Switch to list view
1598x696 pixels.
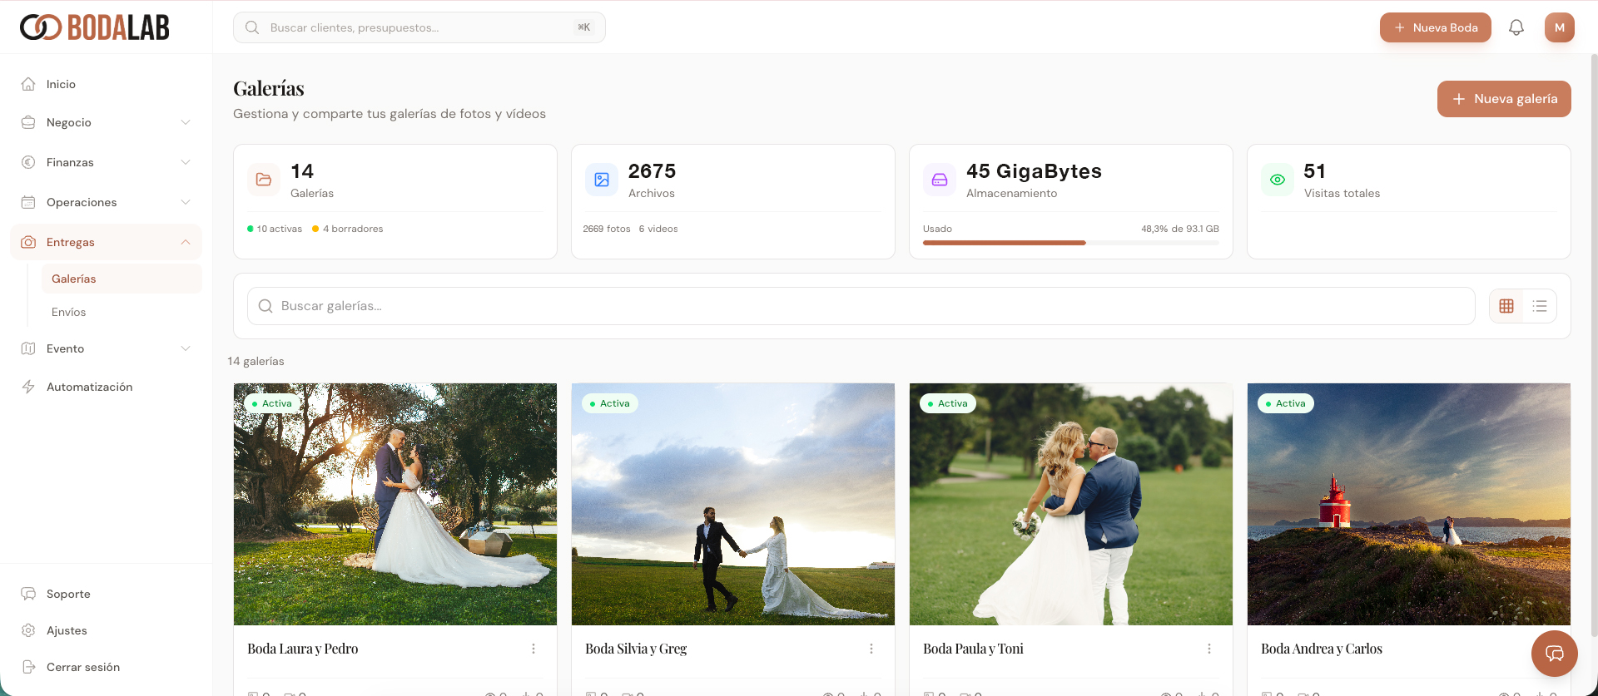1540,306
